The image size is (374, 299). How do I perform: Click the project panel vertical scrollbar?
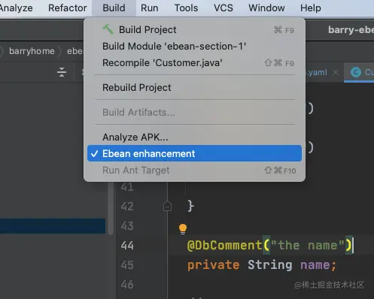[x=111, y=208]
